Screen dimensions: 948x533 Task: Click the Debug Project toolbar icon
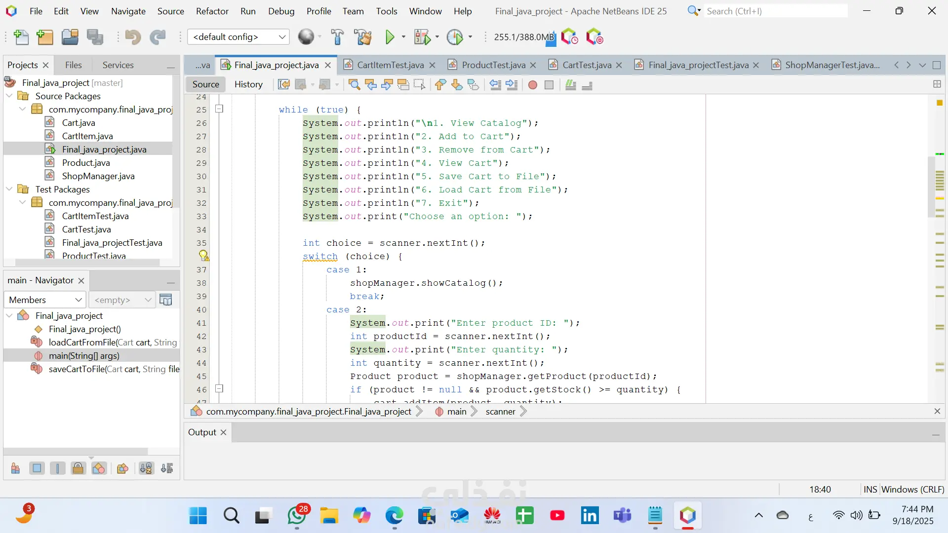point(422,37)
